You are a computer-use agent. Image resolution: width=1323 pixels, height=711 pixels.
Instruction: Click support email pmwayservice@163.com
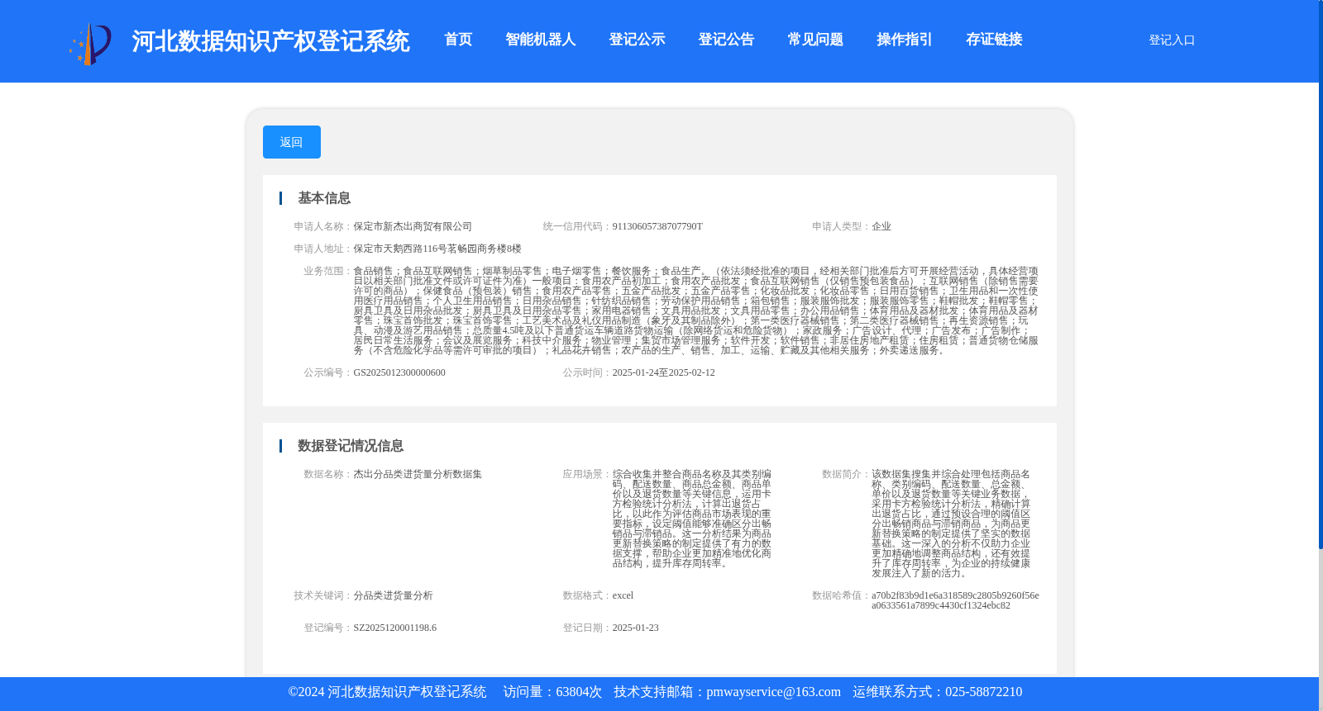773,692
